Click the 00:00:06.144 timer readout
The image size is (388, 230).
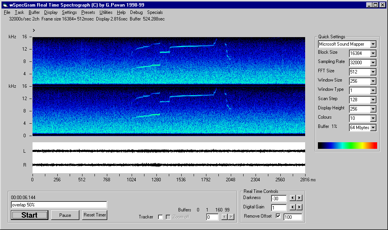tap(23, 198)
